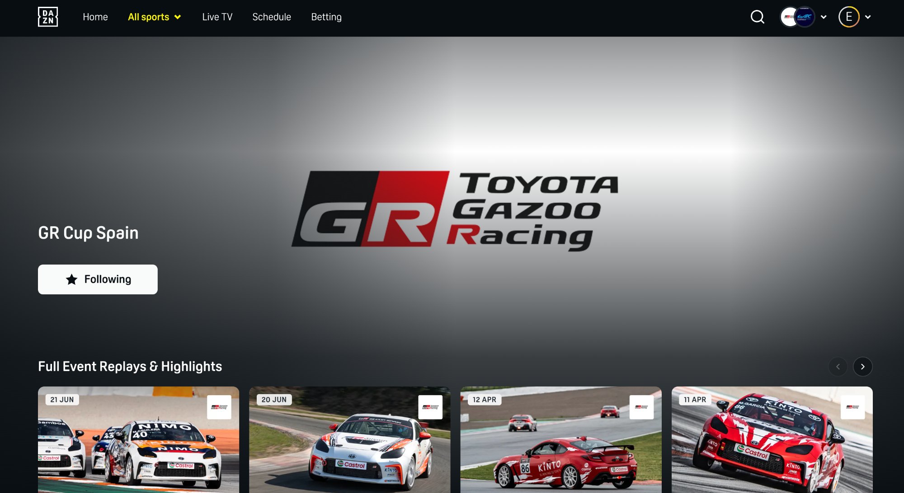Click the previous arrow of the replays carousel
Image resolution: width=904 pixels, height=493 pixels.
coord(838,367)
